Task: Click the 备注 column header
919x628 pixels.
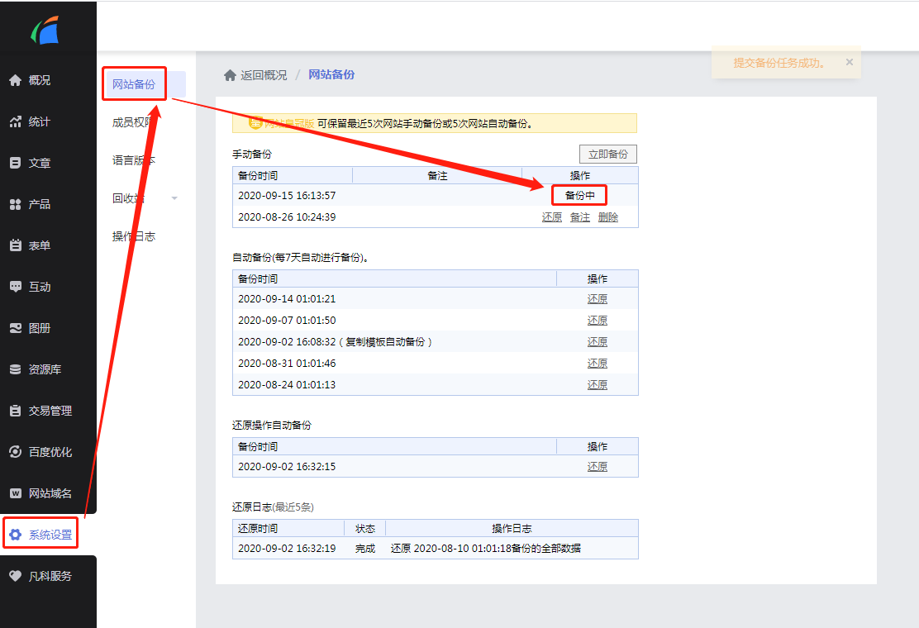Action: tap(437, 176)
